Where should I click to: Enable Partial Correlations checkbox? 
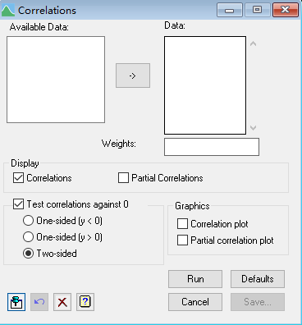(x=123, y=178)
